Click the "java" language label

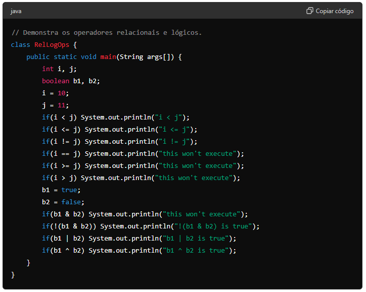coord(16,11)
